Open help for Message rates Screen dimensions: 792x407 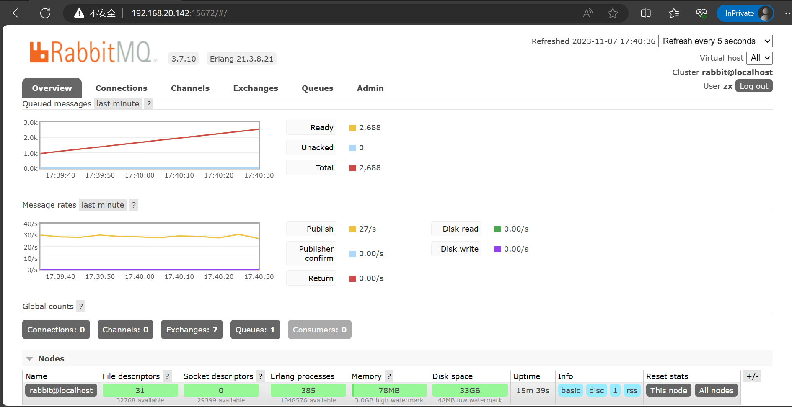point(134,205)
